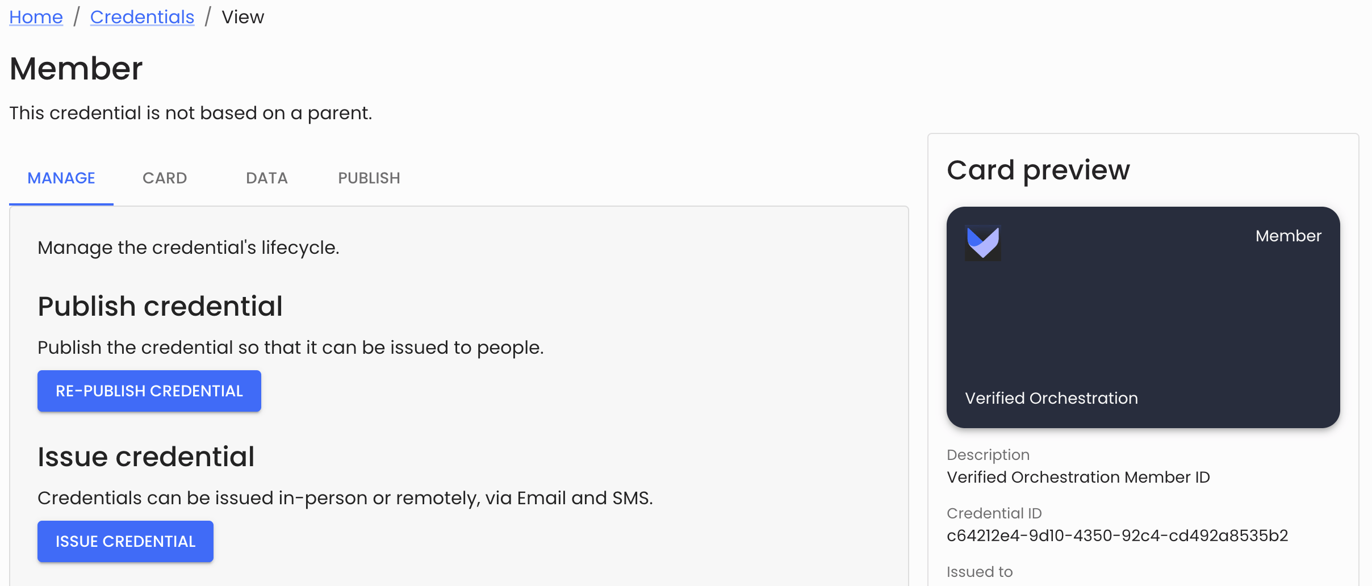Click the Verified Orchestration text on the card
Image resolution: width=1372 pixels, height=586 pixels.
click(x=1052, y=397)
